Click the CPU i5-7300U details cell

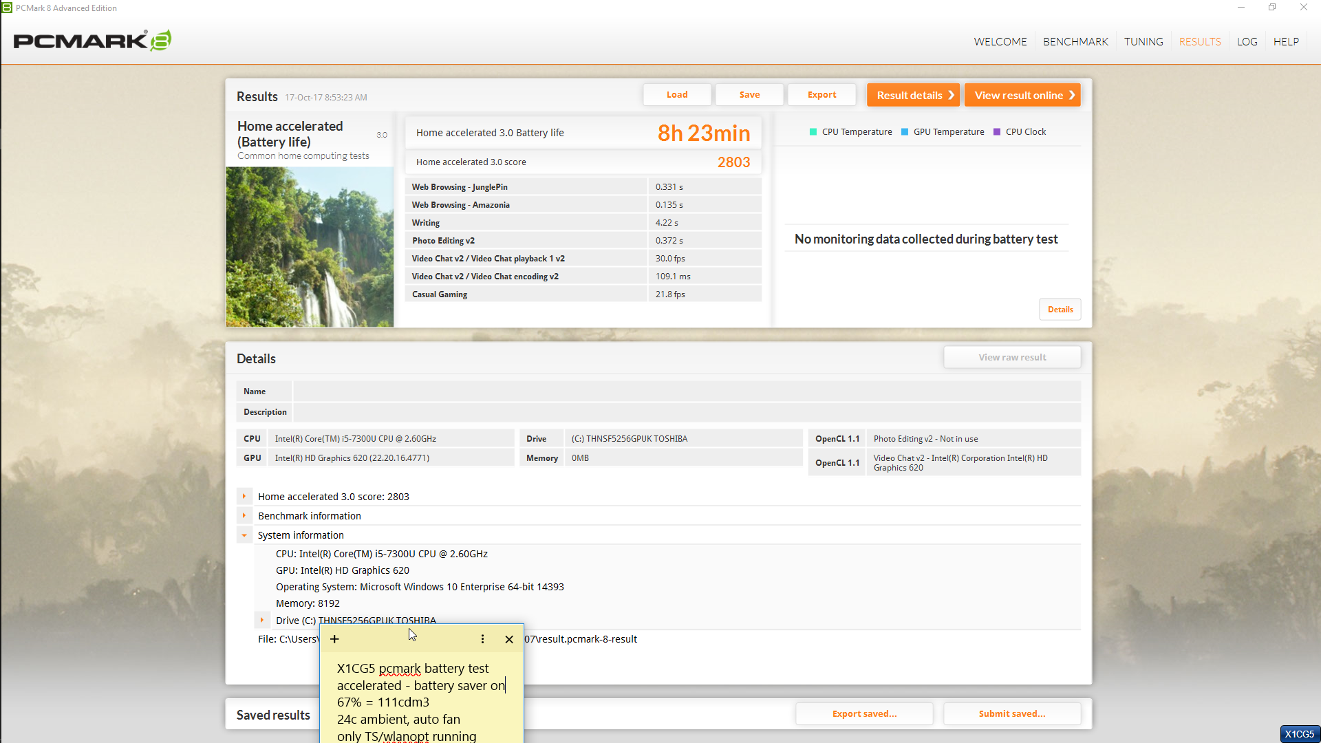pos(391,439)
